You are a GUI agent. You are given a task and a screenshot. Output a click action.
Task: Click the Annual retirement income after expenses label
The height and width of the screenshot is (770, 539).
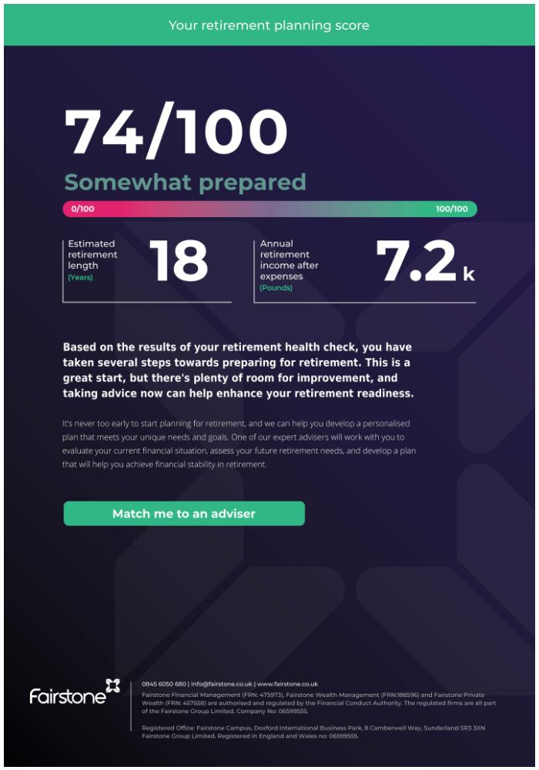point(290,259)
